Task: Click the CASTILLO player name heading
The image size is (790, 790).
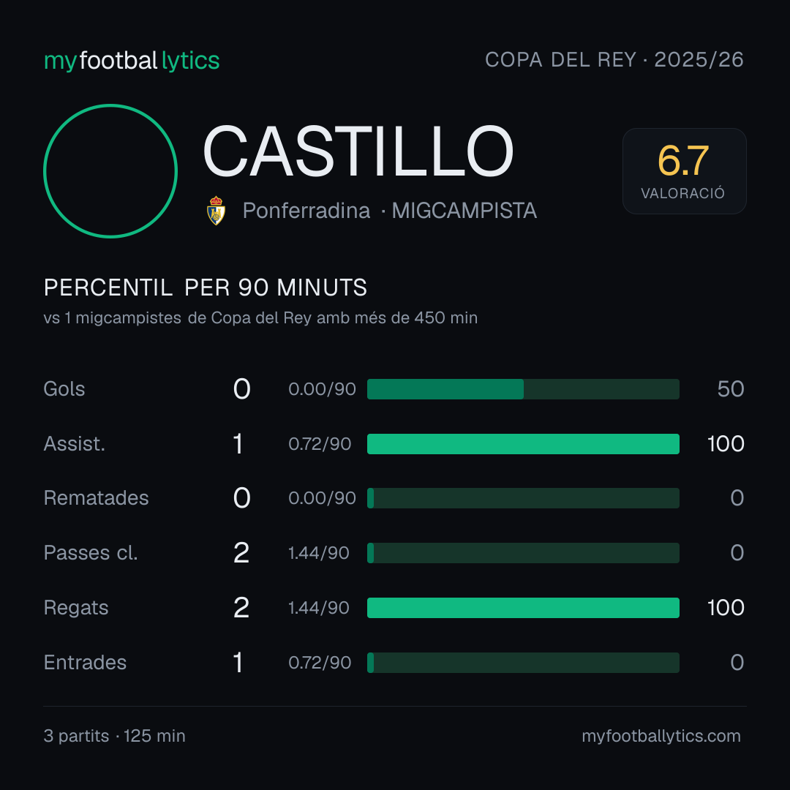Action: tap(358, 151)
